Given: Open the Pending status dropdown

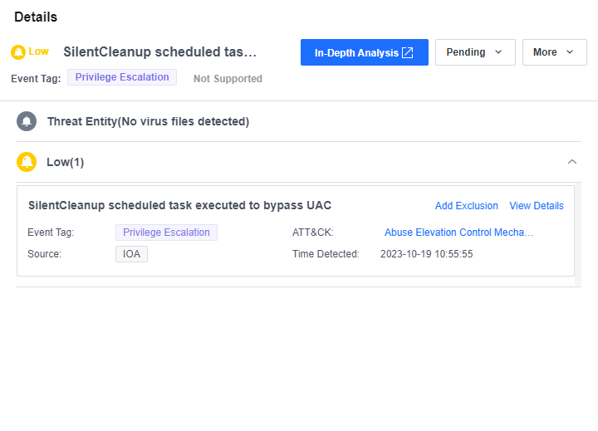Looking at the screenshot, I should click(x=475, y=52).
